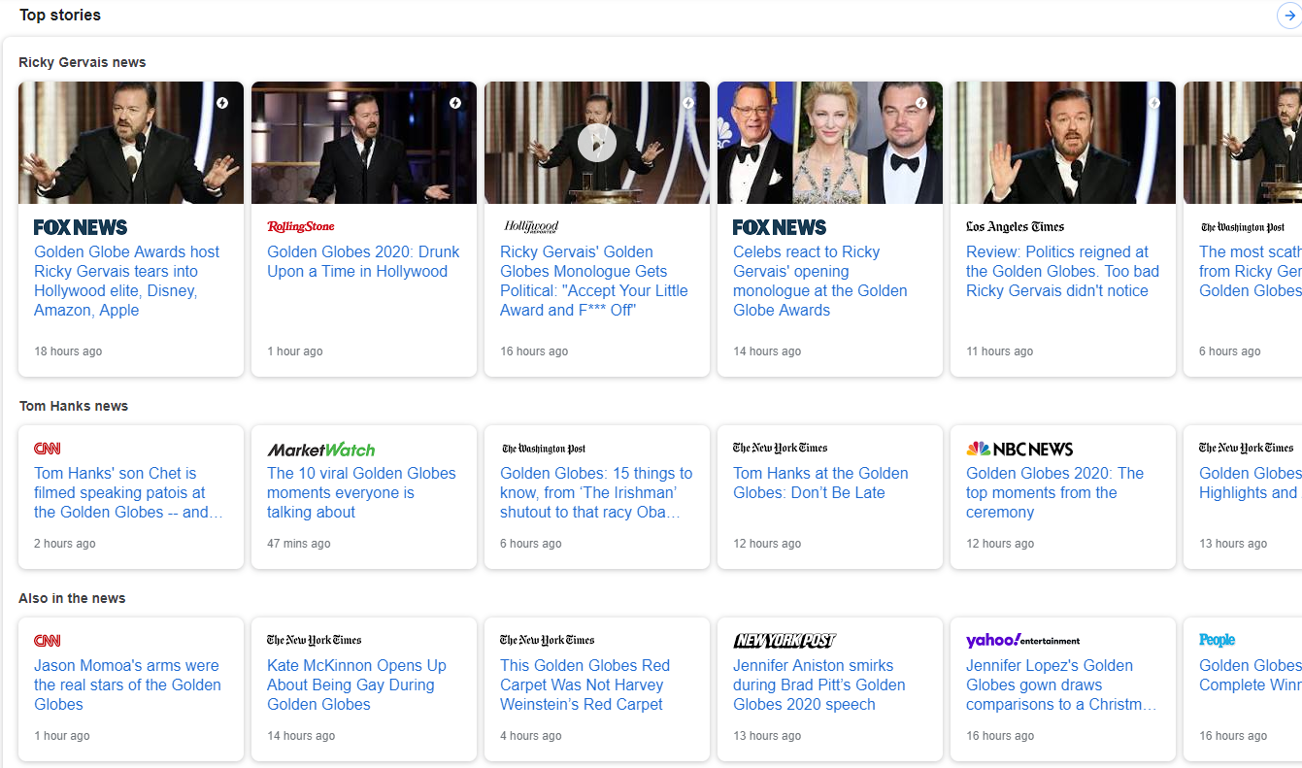
Task: Click '2 hours ago' timestamp on CNN Chet card
Action: click(65, 544)
